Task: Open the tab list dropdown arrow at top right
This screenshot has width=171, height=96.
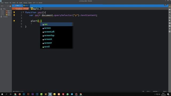Action: (x=165, y=5)
